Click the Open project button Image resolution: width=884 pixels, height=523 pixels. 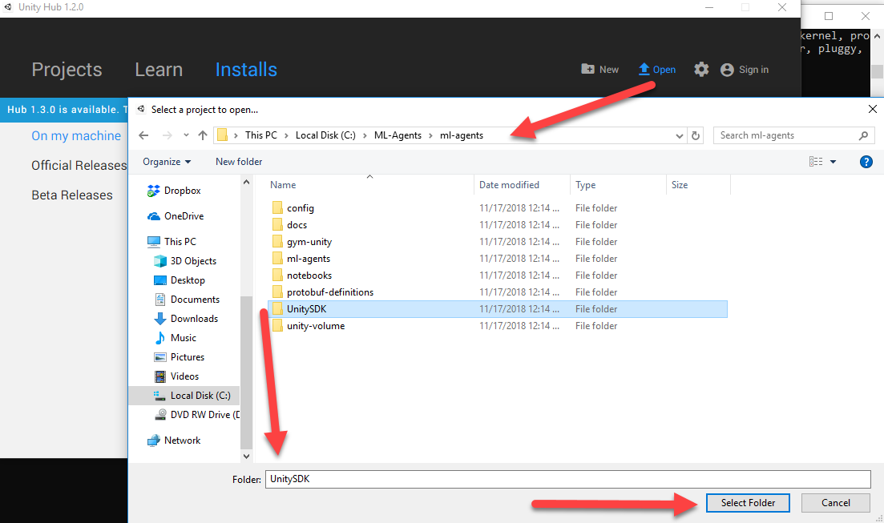tap(657, 70)
